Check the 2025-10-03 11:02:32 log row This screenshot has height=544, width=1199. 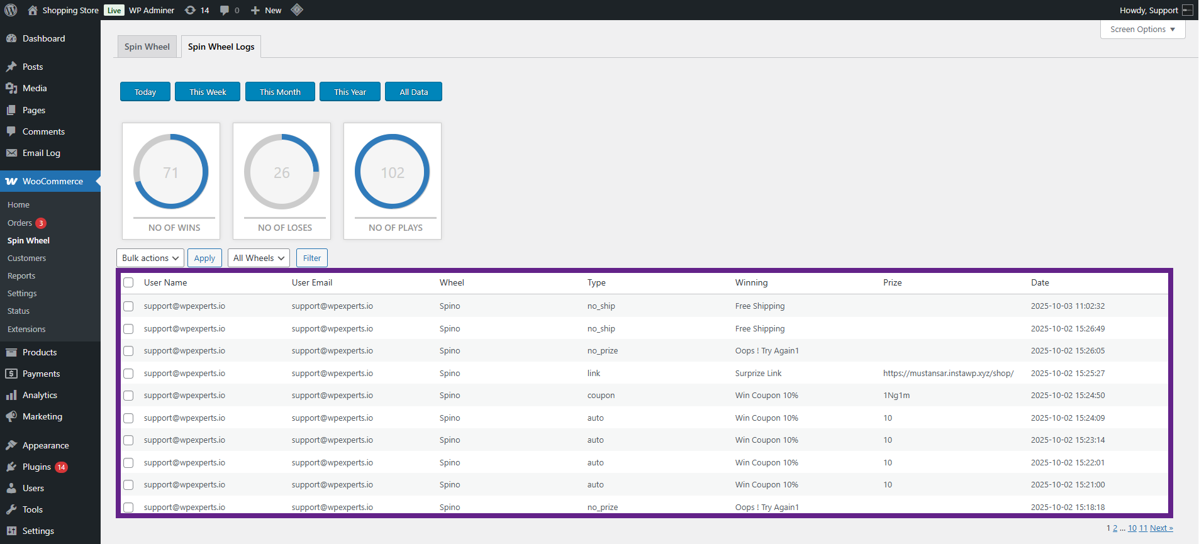coord(128,306)
